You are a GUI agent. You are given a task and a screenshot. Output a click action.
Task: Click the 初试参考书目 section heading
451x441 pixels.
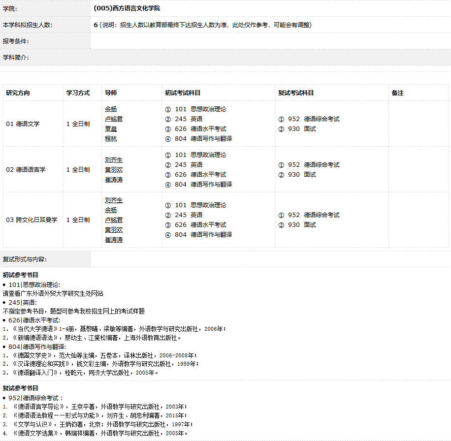coord(21,275)
